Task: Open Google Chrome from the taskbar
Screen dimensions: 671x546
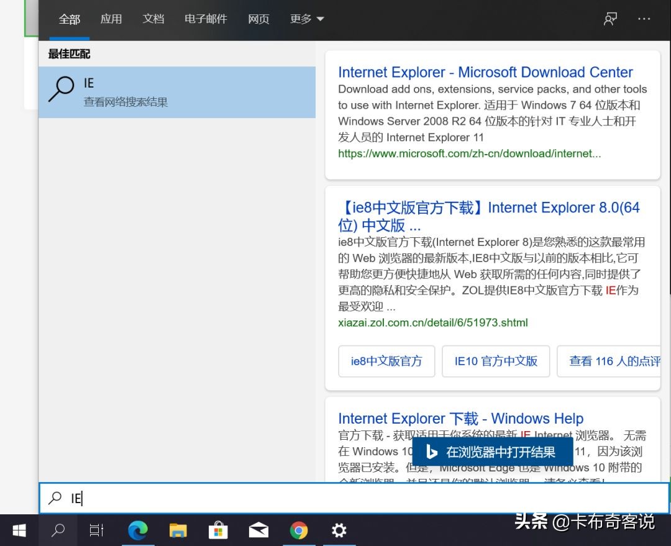Action: 299,530
